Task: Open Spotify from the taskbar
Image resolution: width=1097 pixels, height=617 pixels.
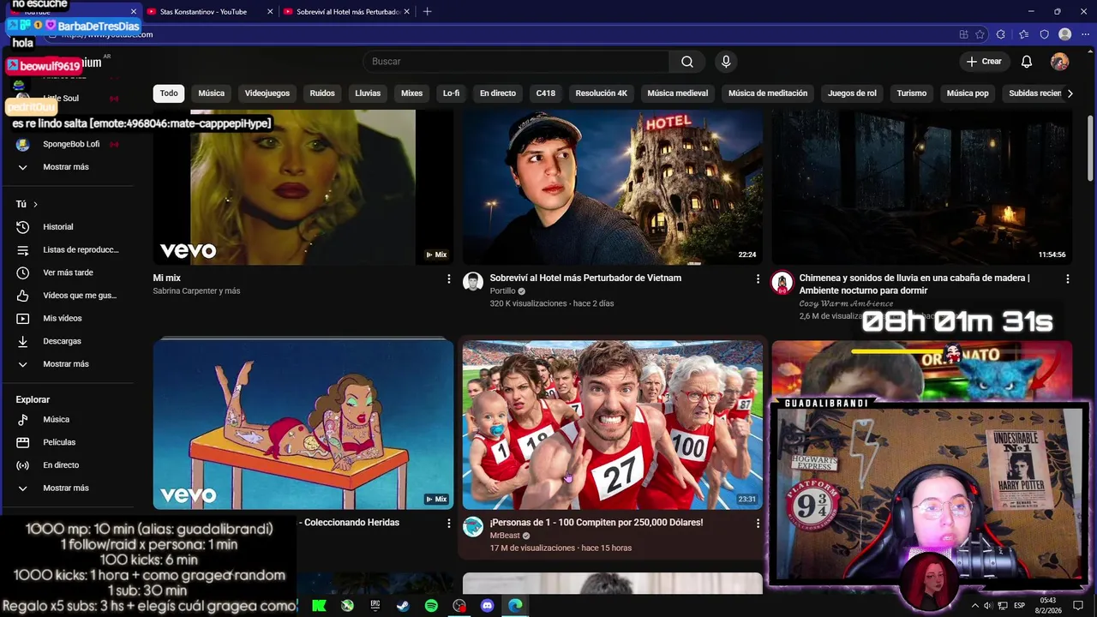Action: [x=431, y=605]
